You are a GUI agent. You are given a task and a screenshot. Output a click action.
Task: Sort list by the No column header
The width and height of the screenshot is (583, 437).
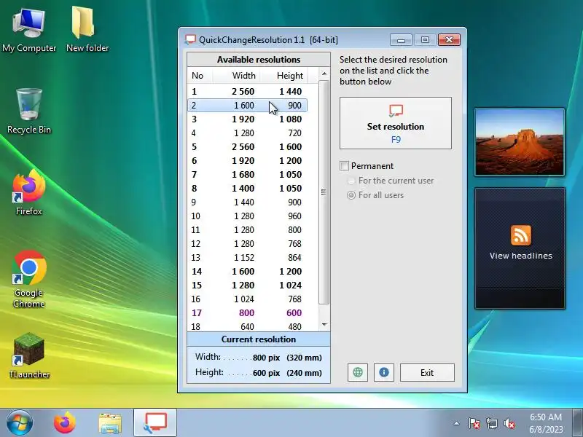(200, 76)
